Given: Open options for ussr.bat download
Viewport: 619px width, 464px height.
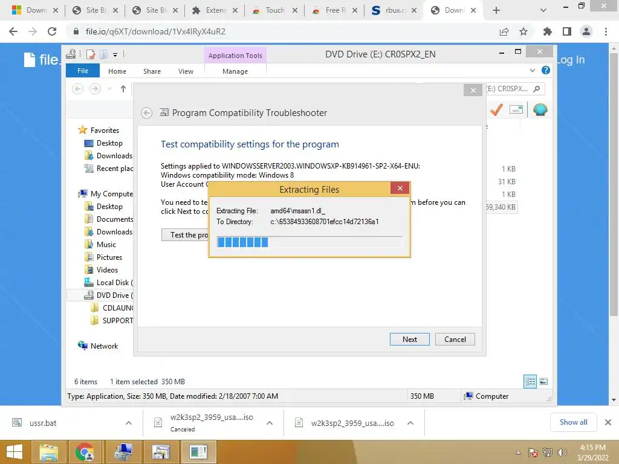Looking at the screenshot, I should 129,423.
